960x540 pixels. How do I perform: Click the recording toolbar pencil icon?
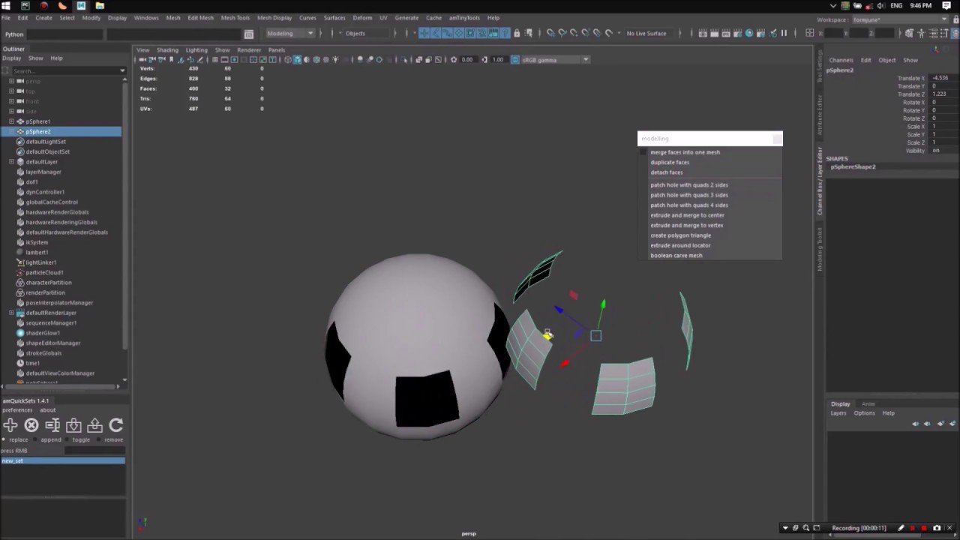[x=901, y=528]
